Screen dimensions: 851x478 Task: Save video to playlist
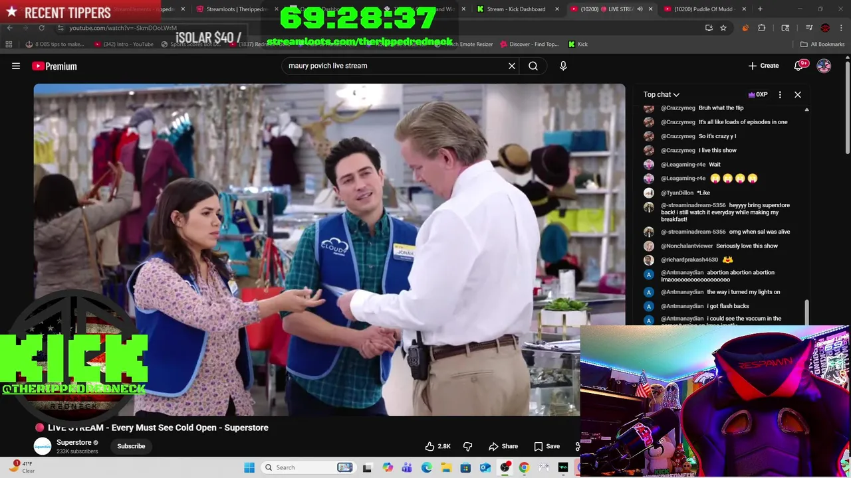[547, 446]
